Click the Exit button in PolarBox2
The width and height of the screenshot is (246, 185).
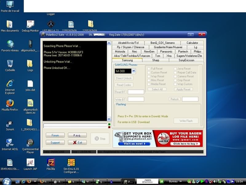tap(77, 142)
